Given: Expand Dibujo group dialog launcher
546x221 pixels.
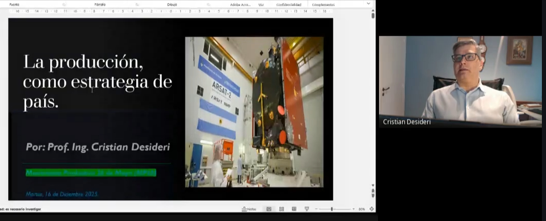Looking at the screenshot, I should (x=208, y=4).
